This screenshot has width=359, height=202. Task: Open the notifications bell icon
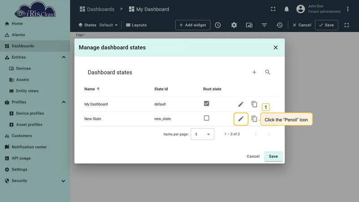286,9
